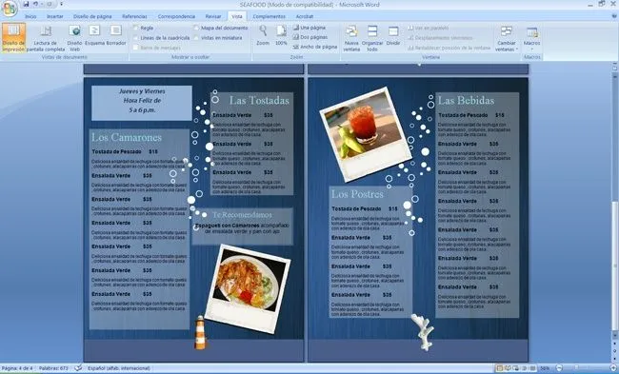Click the Página 4 de 4 status

(x=17, y=368)
